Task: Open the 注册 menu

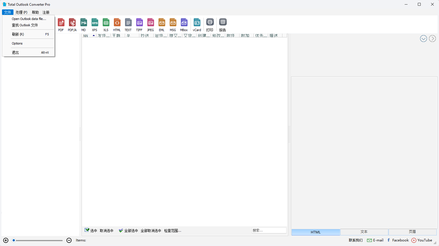Action: tap(46, 12)
